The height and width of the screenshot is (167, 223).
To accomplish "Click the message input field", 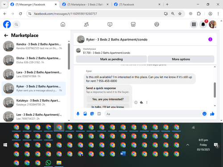I will pos(153,114).
